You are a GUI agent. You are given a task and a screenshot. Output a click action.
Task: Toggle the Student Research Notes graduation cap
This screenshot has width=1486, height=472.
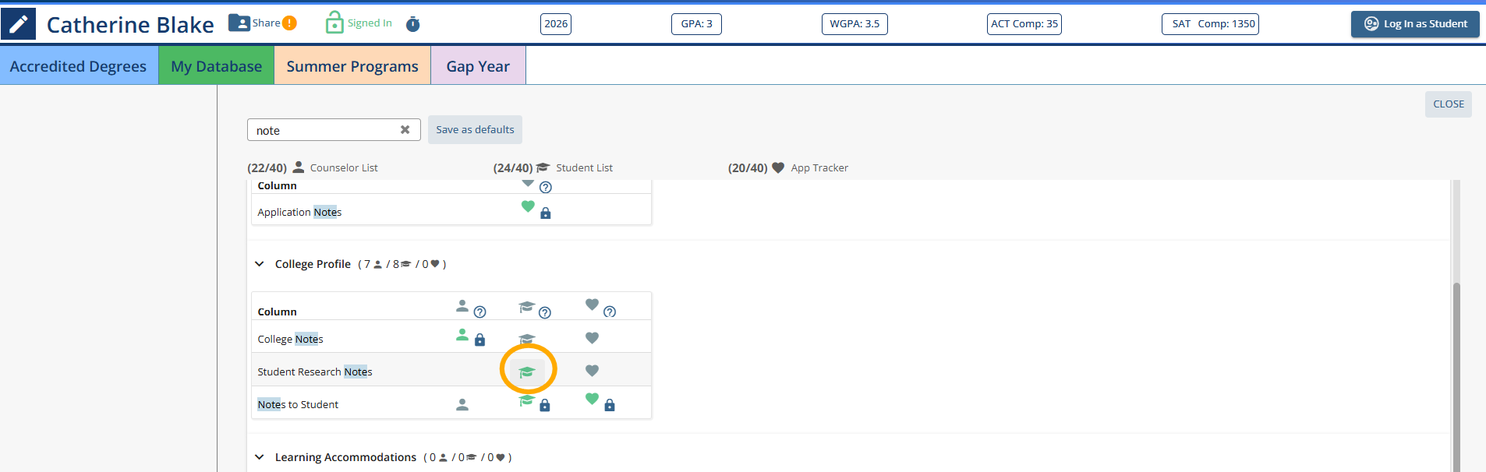[527, 372]
